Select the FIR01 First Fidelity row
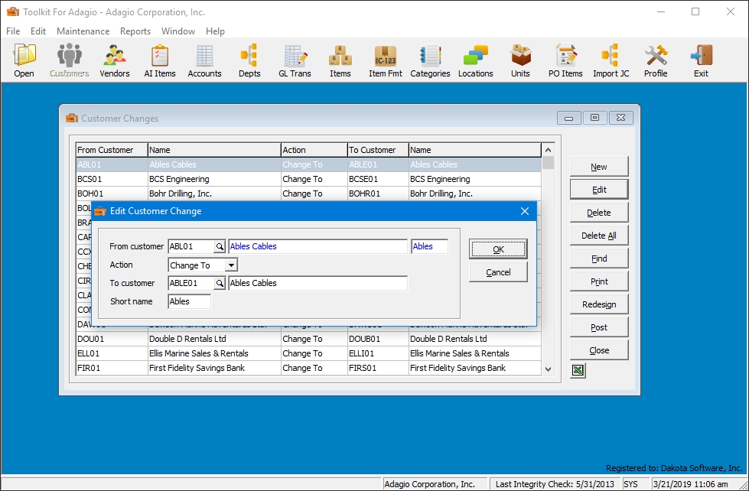Image resolution: width=749 pixels, height=491 pixels. tap(308, 368)
